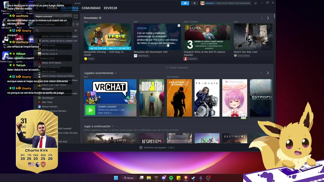Click Buscar on the Windows taskbar
This screenshot has width=324, height=182.
[129, 178]
